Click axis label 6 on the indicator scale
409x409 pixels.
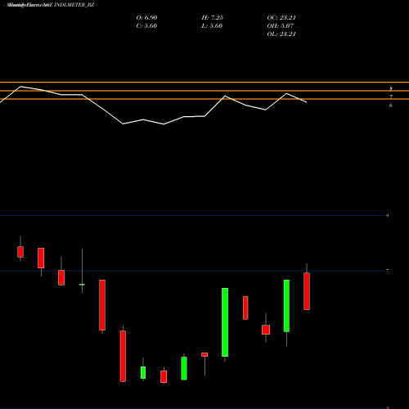pyautogui.click(x=391, y=106)
